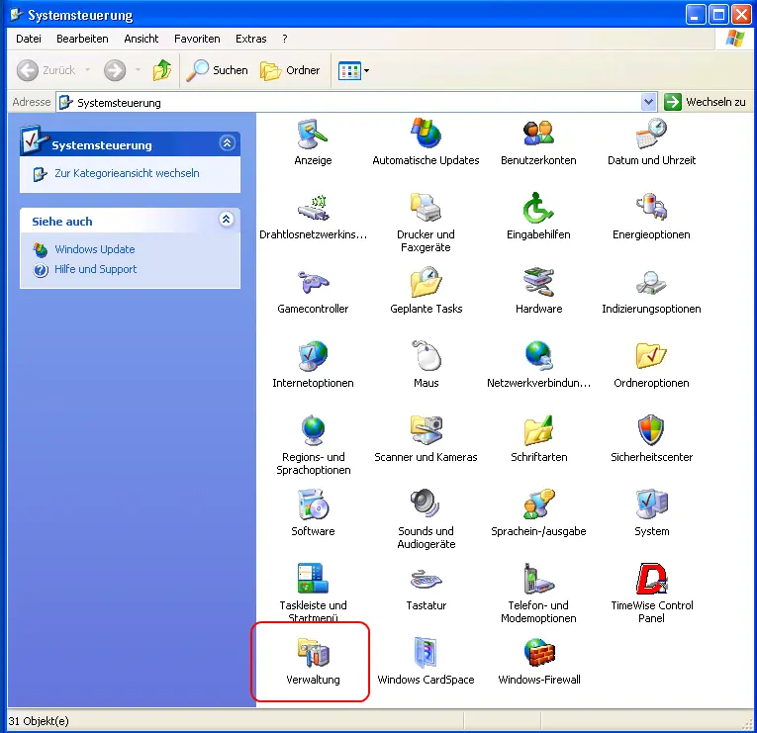Open the Anzeige display settings icon
This screenshot has height=733, width=757.
pyautogui.click(x=313, y=135)
